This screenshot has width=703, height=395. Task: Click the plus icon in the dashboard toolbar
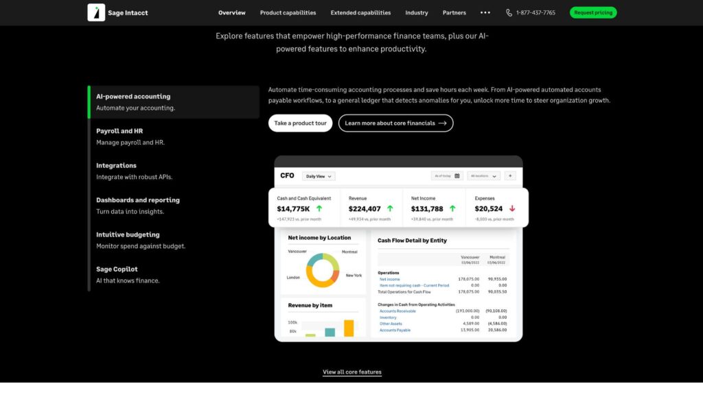509,176
